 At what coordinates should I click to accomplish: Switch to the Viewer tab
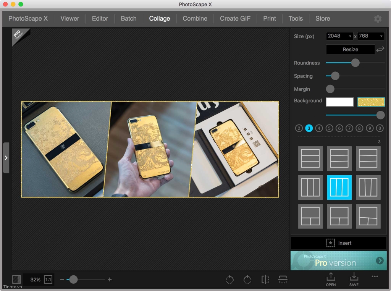pos(69,18)
